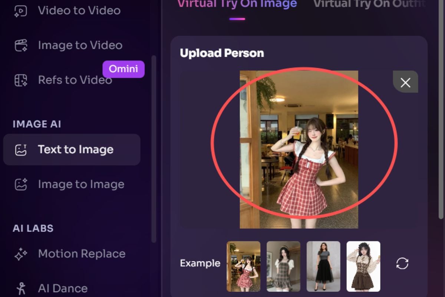This screenshot has width=445, height=297.
Task: Click the Image to Image icon
Action: 21,185
